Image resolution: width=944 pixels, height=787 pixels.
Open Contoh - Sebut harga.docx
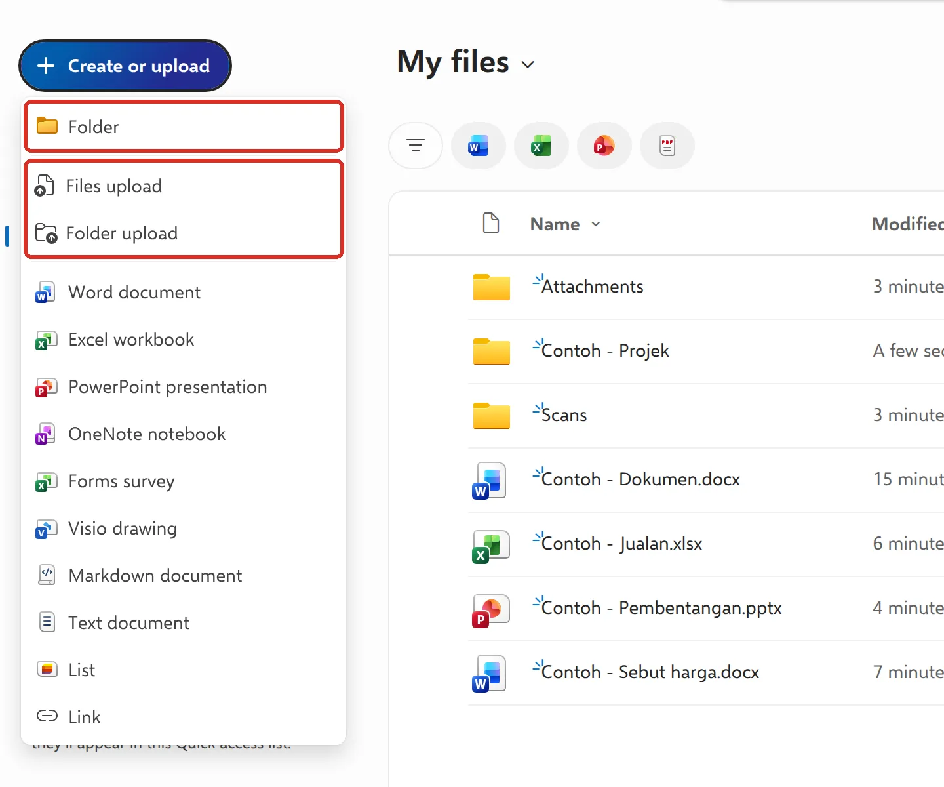click(x=650, y=672)
